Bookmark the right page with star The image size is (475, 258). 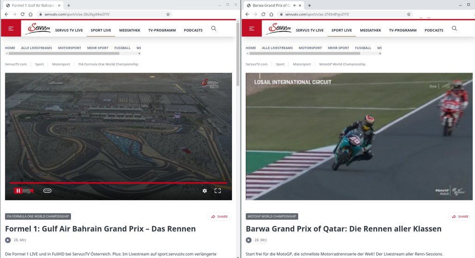pos(409,14)
